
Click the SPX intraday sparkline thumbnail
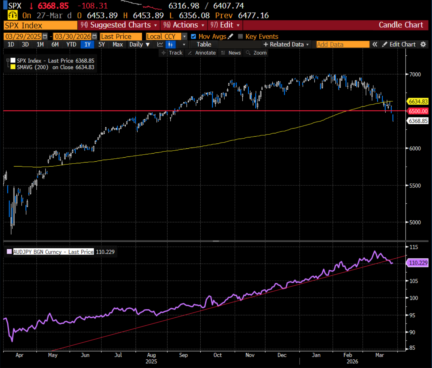141,5
